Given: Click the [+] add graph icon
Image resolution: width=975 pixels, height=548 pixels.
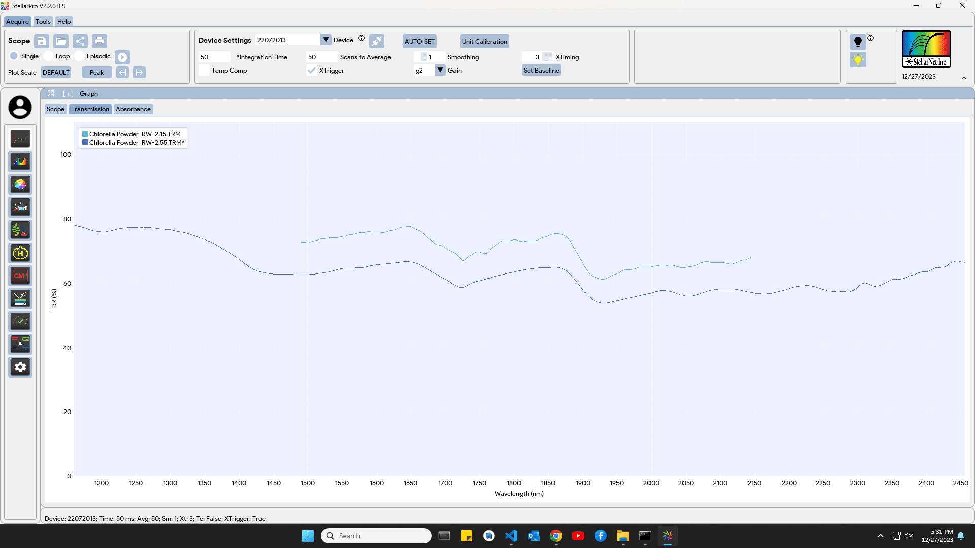Looking at the screenshot, I should point(68,94).
